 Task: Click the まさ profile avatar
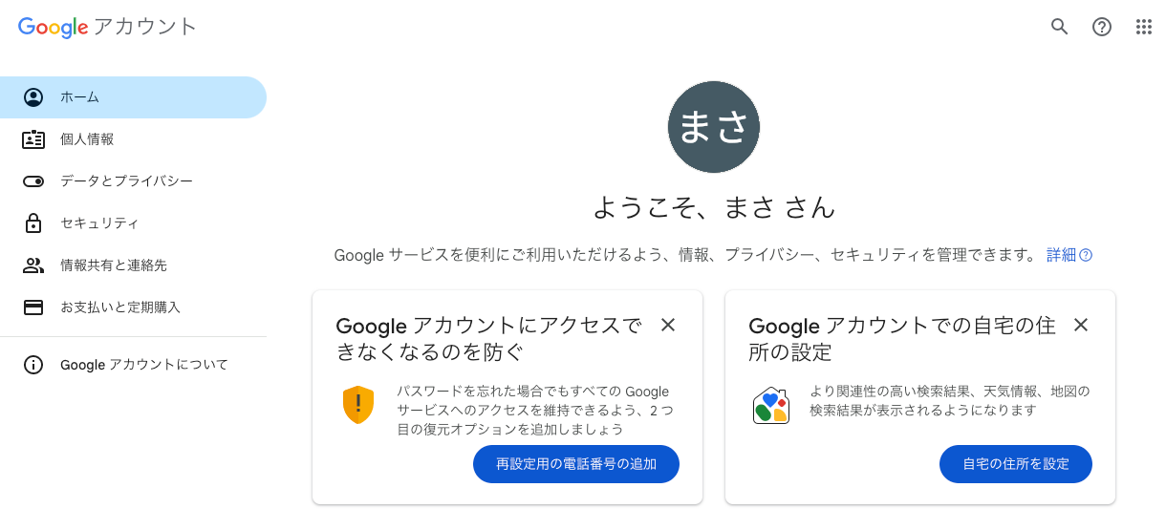click(x=714, y=128)
